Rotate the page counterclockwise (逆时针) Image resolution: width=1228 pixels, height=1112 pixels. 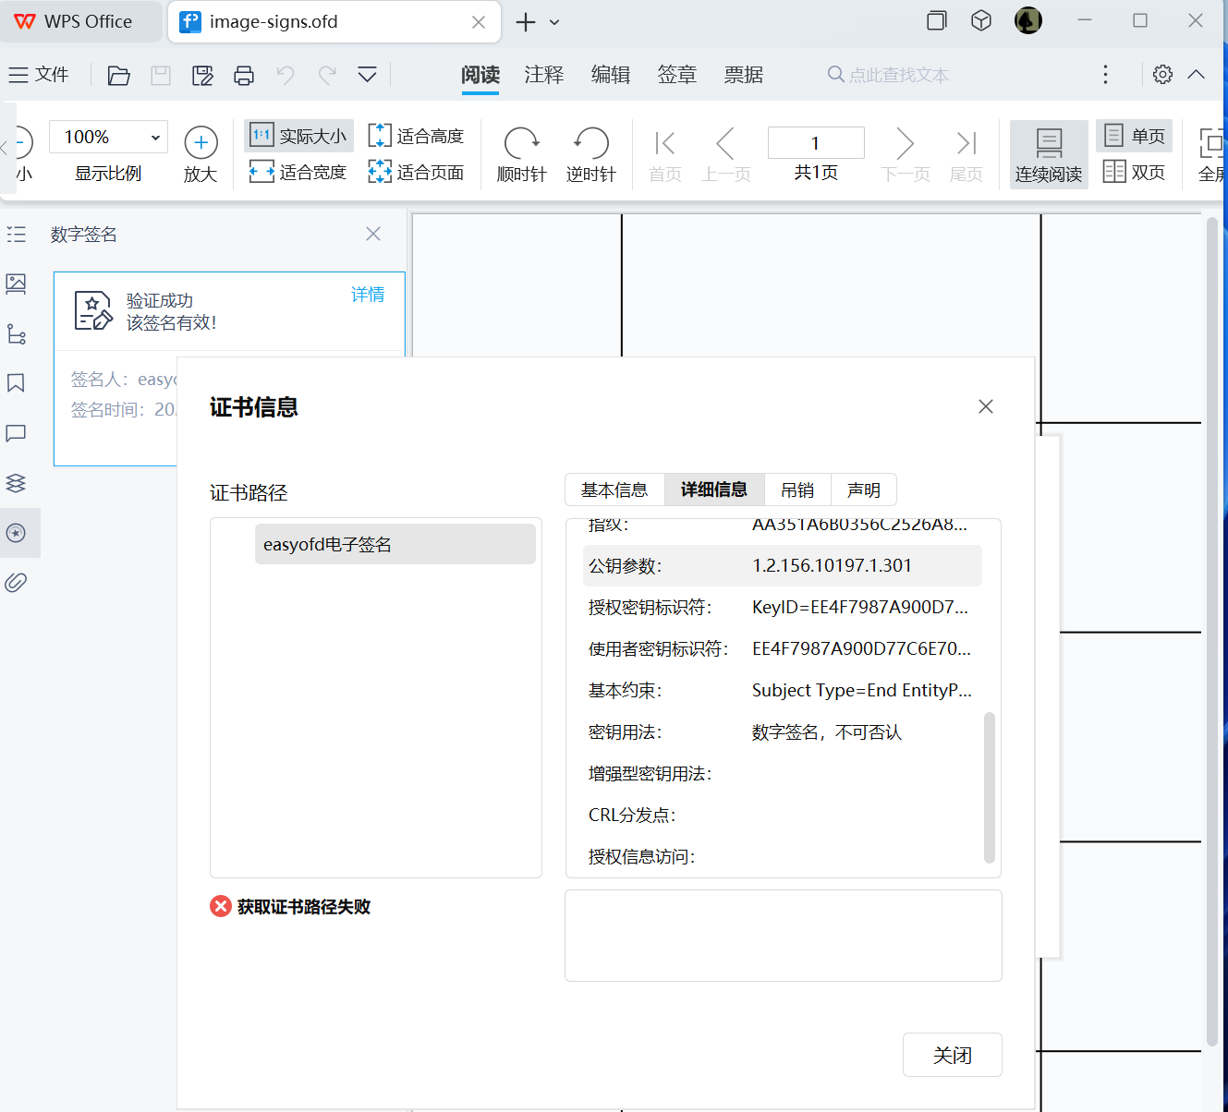coord(590,153)
